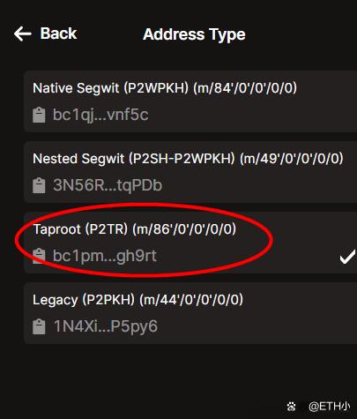The image size is (357, 419).
Task: Click the 1N4Xi...P5py6 address text
Action: click(x=106, y=326)
